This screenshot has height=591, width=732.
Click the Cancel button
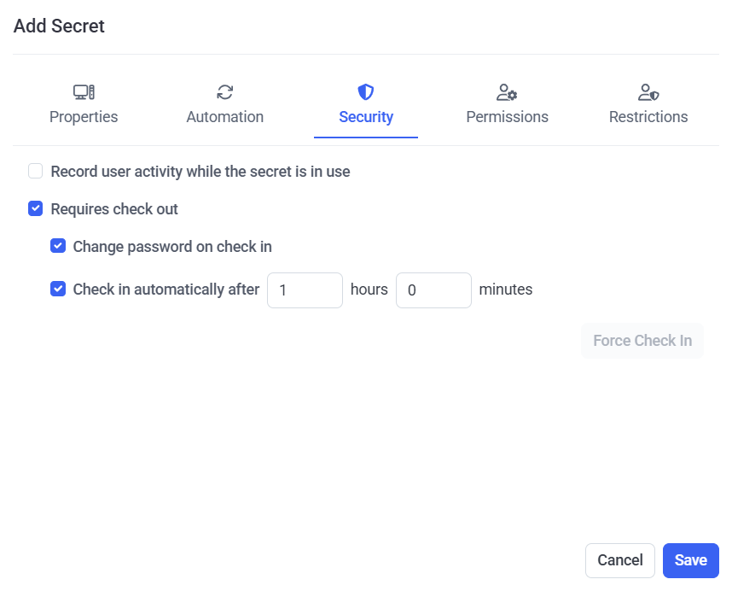pyautogui.click(x=620, y=560)
